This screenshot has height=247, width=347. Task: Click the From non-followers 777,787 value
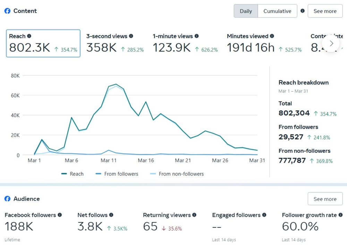[292, 160]
